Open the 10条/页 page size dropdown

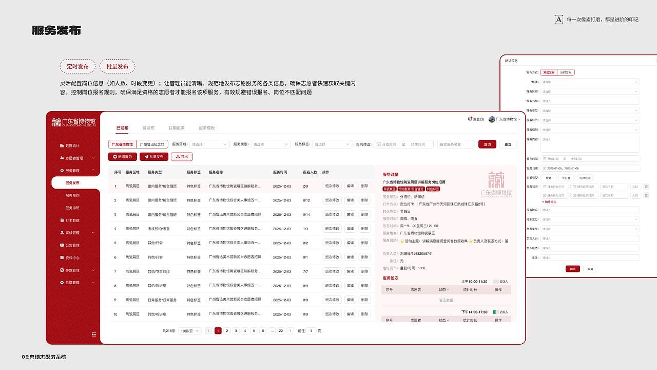coord(189,331)
